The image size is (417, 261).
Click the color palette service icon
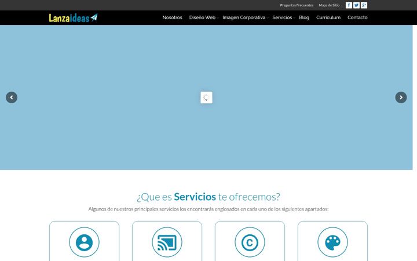point(332,242)
